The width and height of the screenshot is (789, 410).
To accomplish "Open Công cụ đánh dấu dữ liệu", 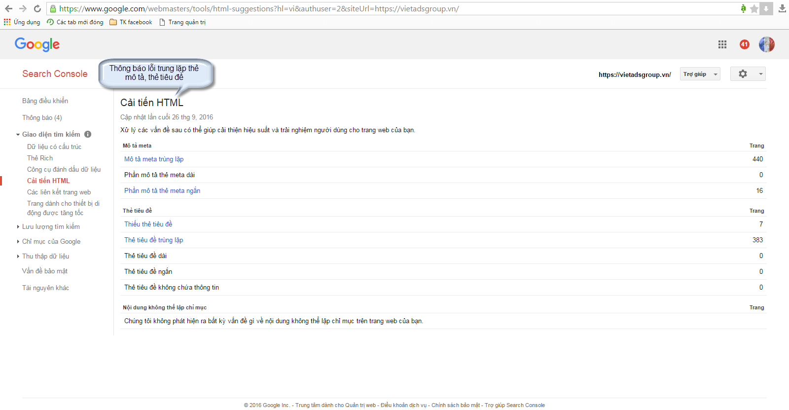I will (x=64, y=169).
